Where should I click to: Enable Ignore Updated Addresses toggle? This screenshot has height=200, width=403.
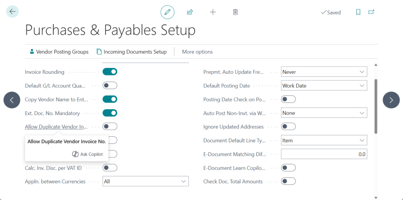coord(288,127)
